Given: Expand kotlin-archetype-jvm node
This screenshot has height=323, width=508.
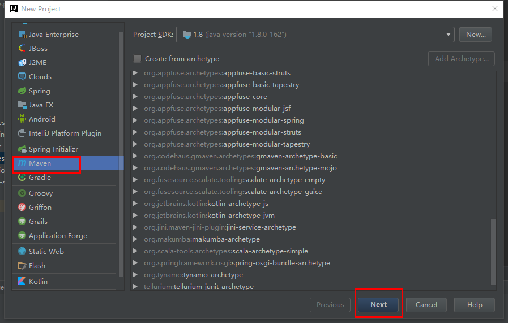Looking at the screenshot, I should point(135,216).
